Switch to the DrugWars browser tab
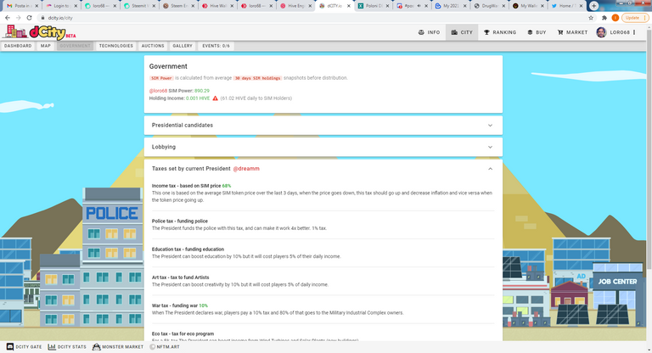The image size is (652, 353). point(489,6)
